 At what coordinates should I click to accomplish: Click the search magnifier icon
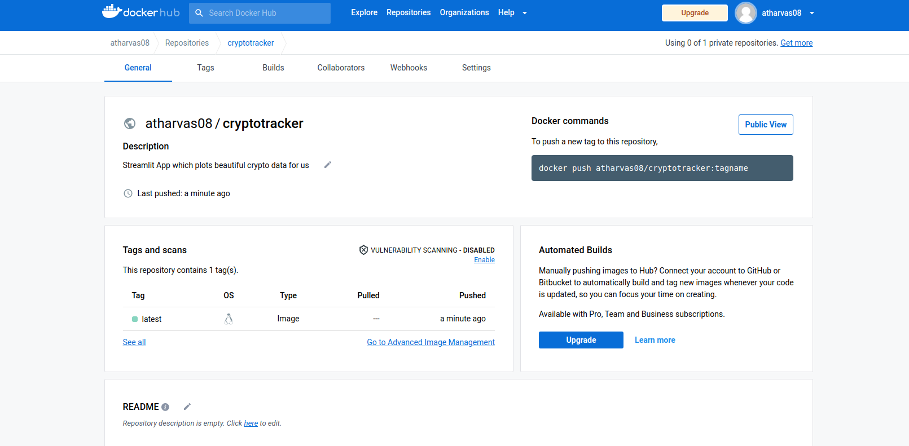(199, 13)
